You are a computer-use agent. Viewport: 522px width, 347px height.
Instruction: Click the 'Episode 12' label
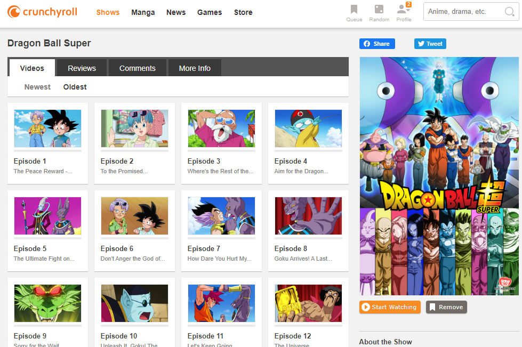[293, 336]
